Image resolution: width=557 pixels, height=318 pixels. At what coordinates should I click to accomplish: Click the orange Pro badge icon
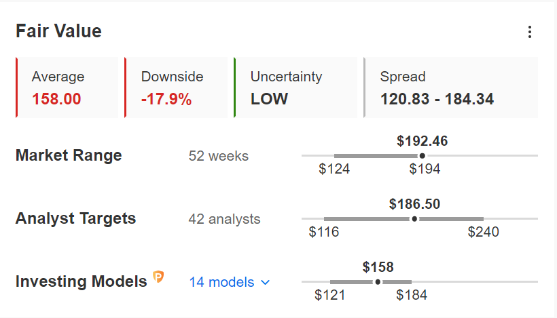click(158, 277)
